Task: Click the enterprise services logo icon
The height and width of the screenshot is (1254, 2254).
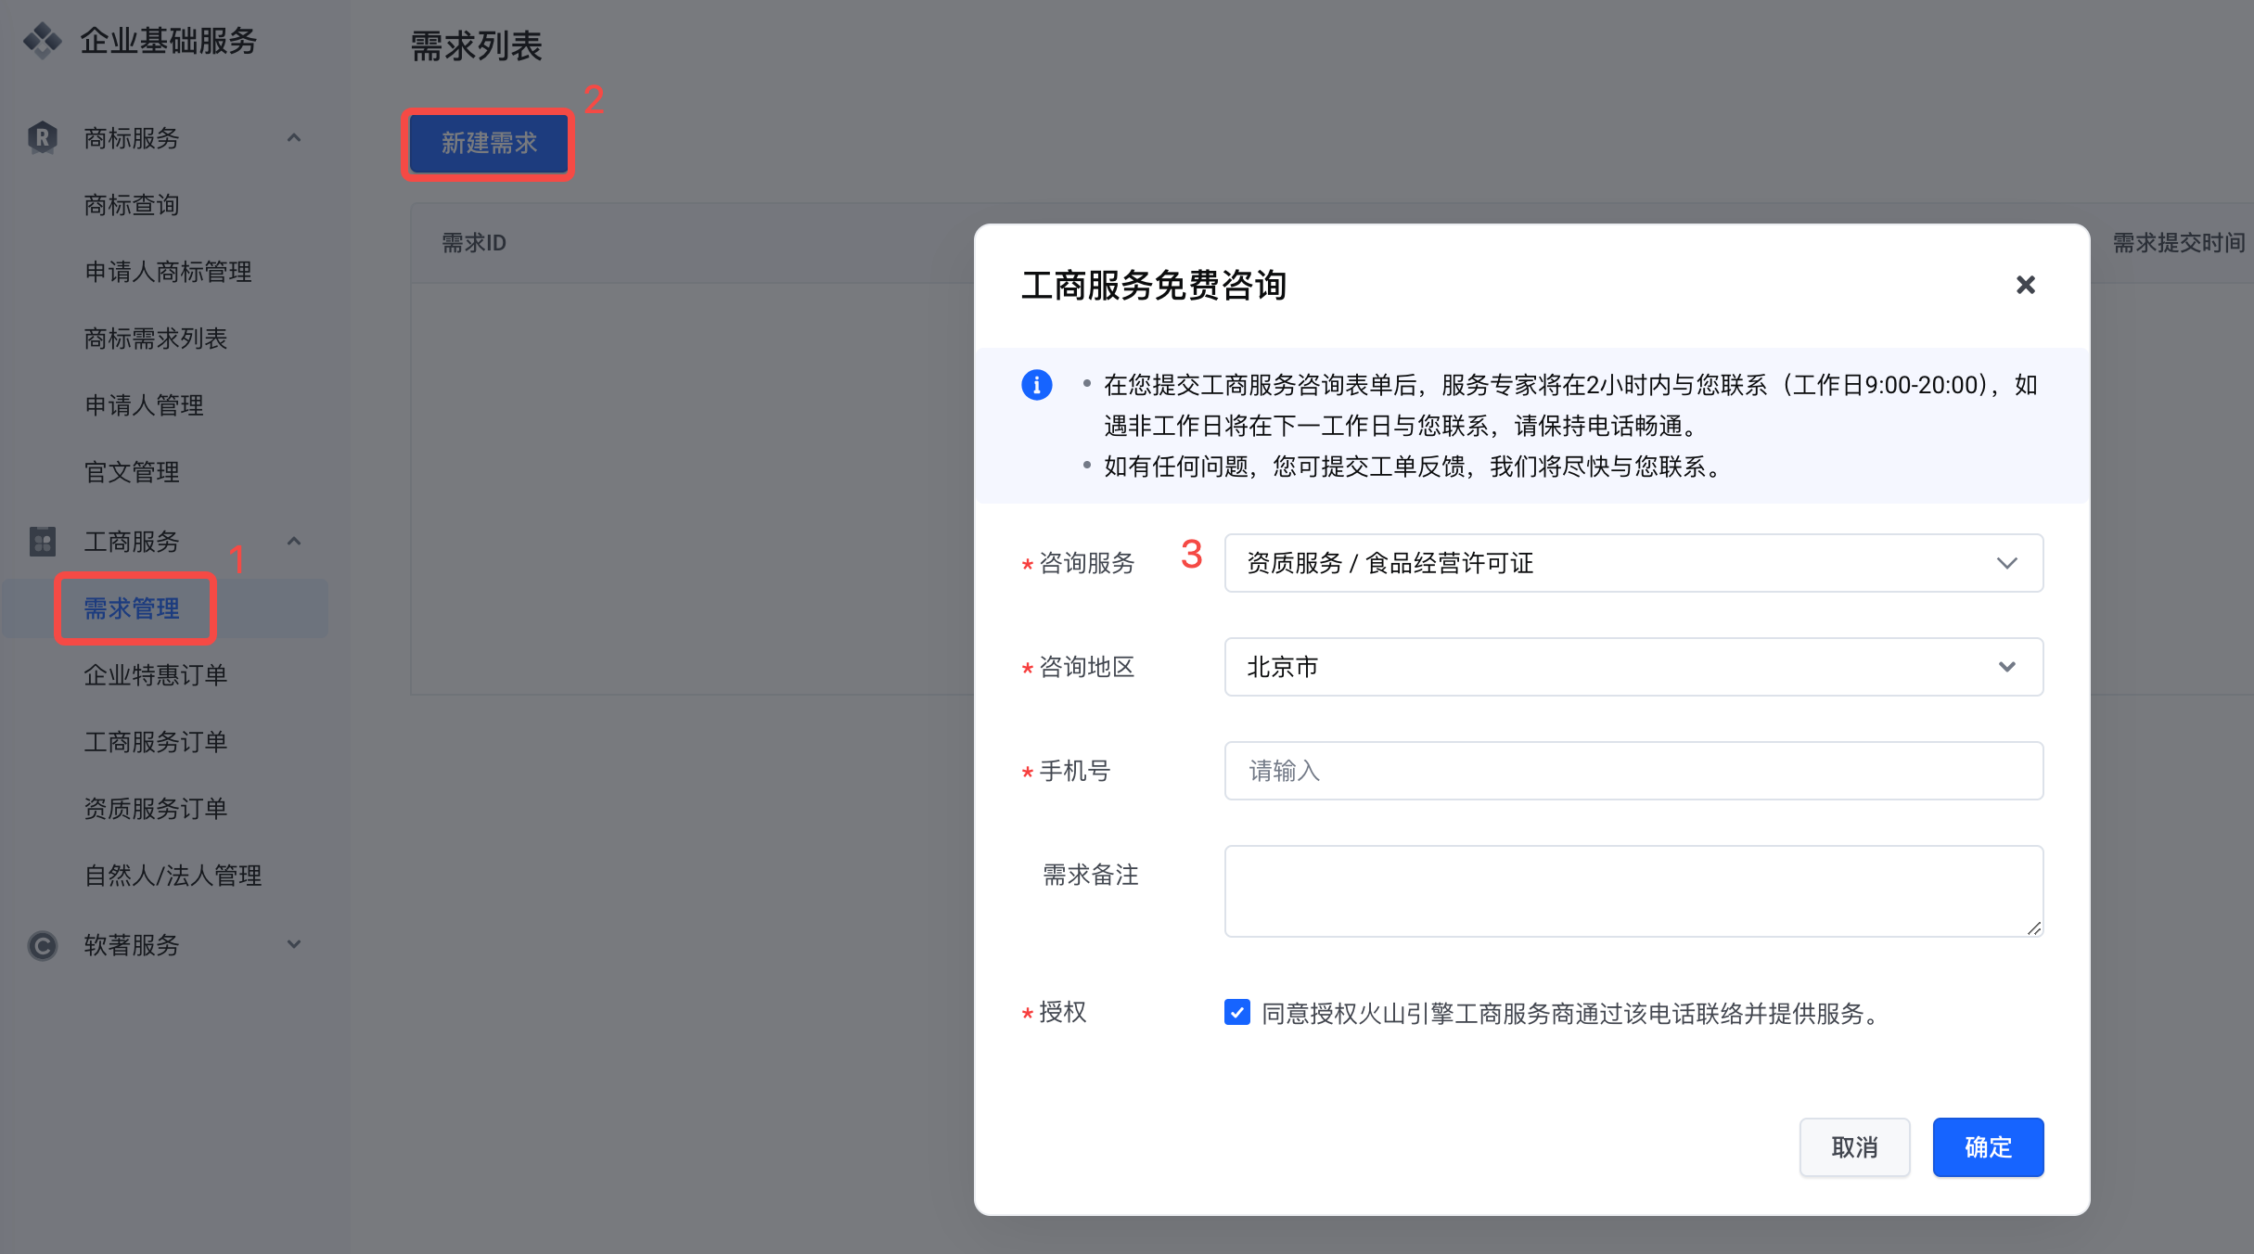Action: tap(42, 41)
